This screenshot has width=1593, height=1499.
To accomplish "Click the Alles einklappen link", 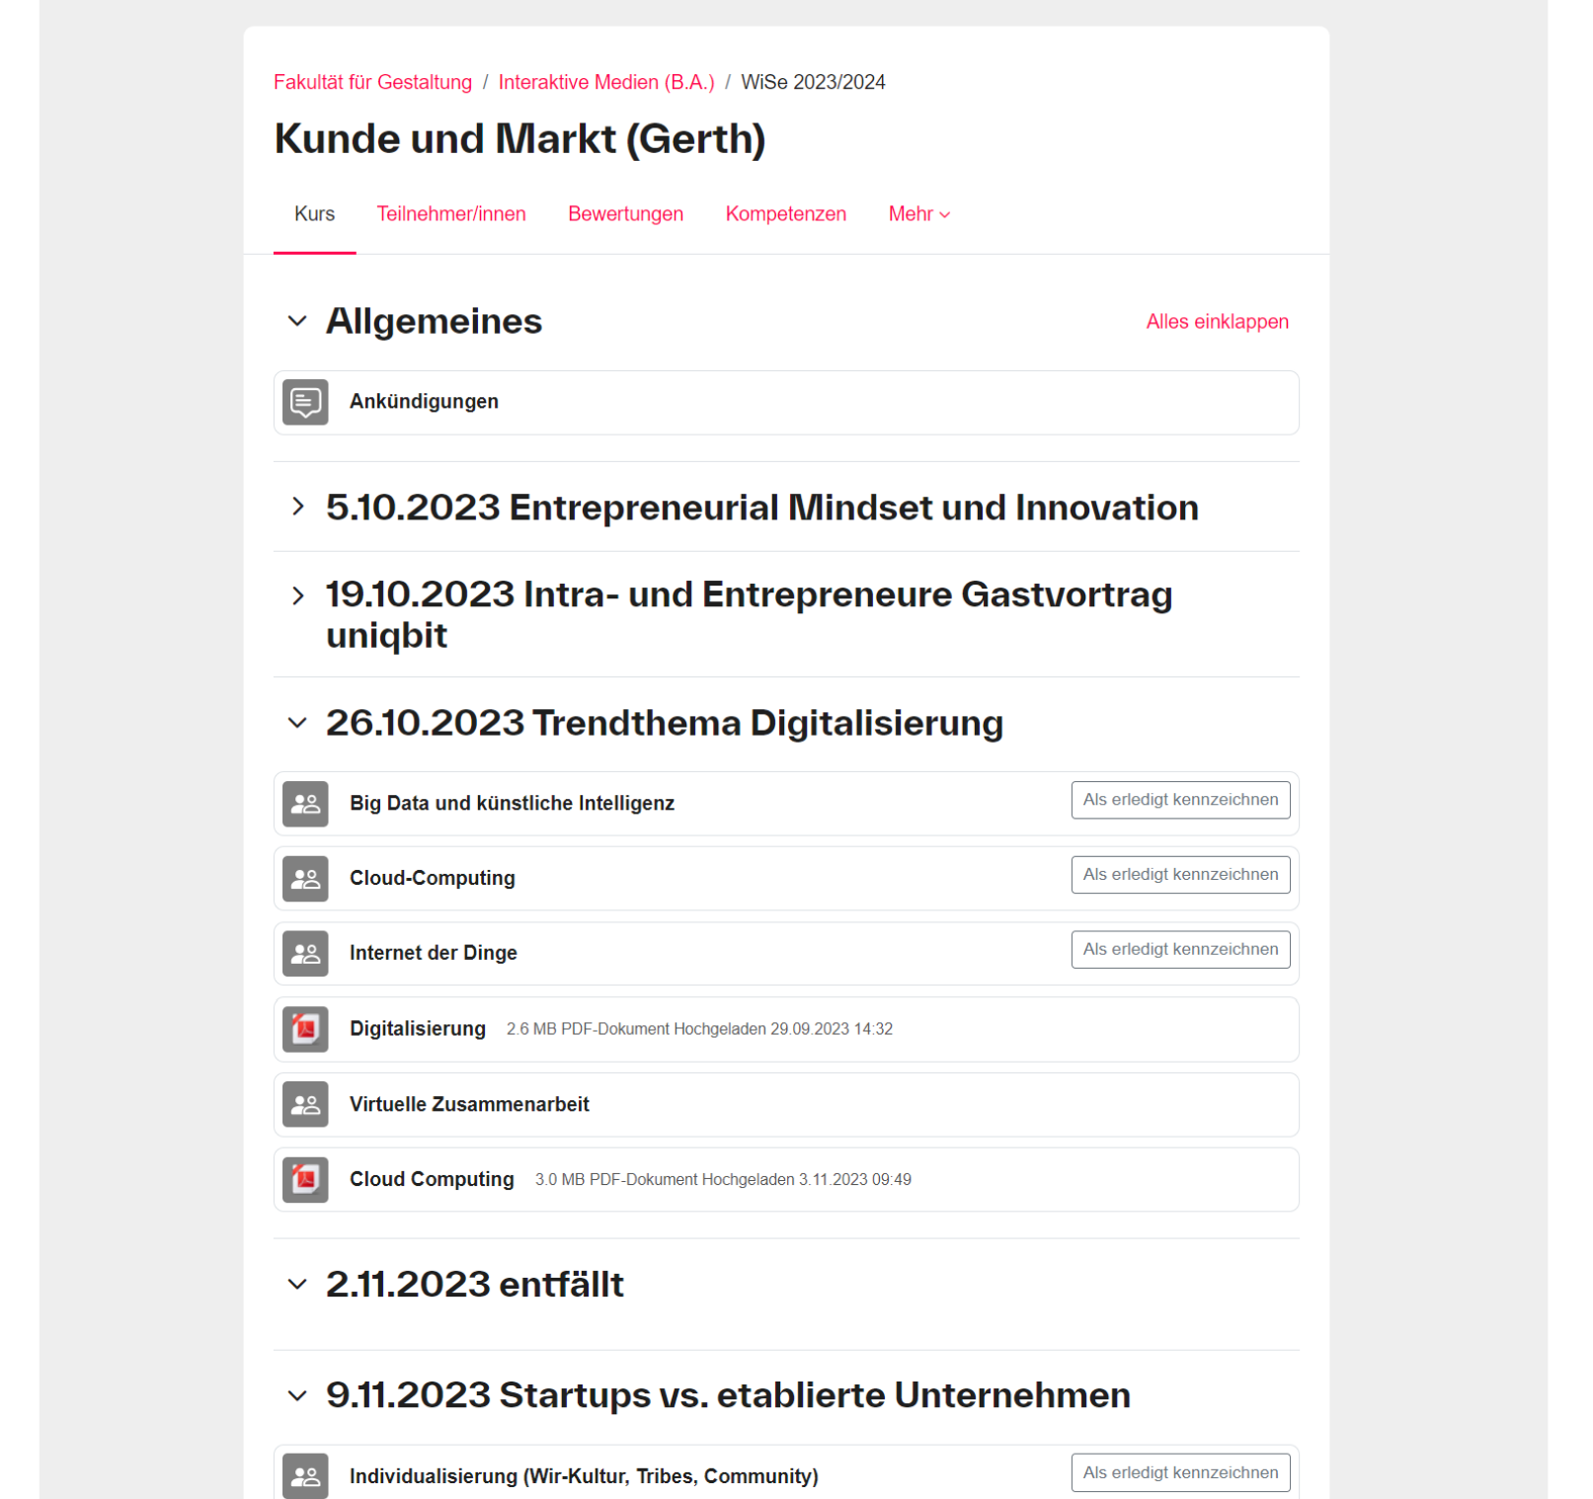I will [1216, 322].
